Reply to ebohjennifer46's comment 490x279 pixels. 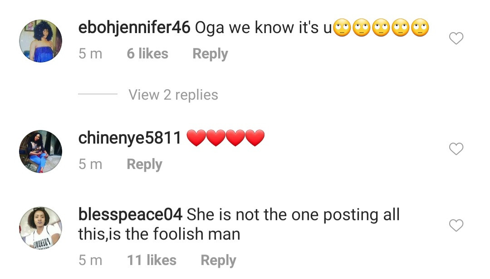[210, 54]
